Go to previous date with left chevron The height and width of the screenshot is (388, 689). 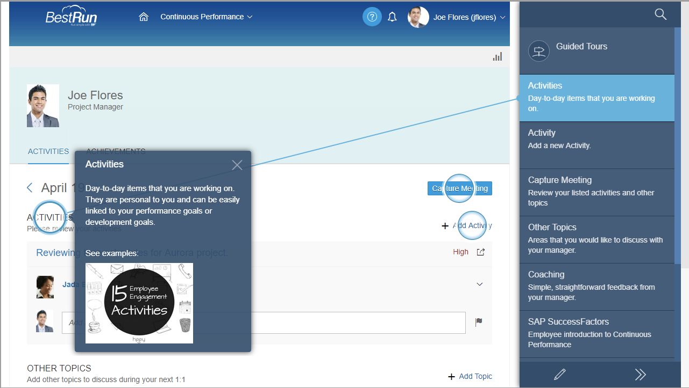(30, 187)
